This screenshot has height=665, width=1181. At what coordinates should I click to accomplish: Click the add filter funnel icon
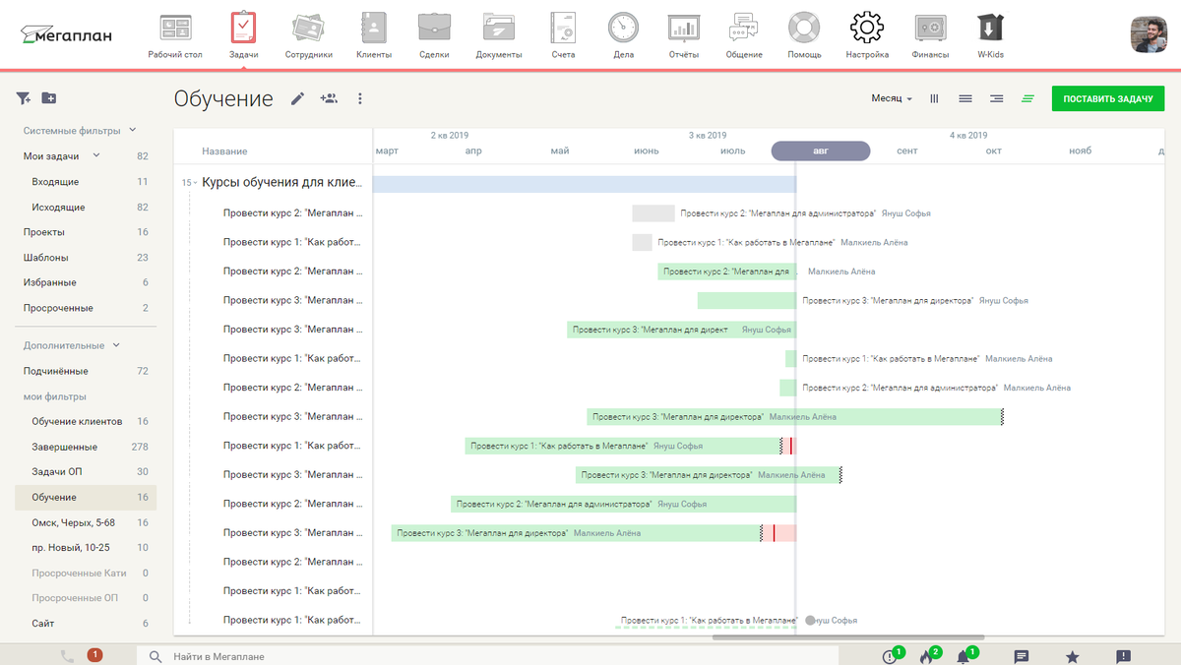coord(24,98)
